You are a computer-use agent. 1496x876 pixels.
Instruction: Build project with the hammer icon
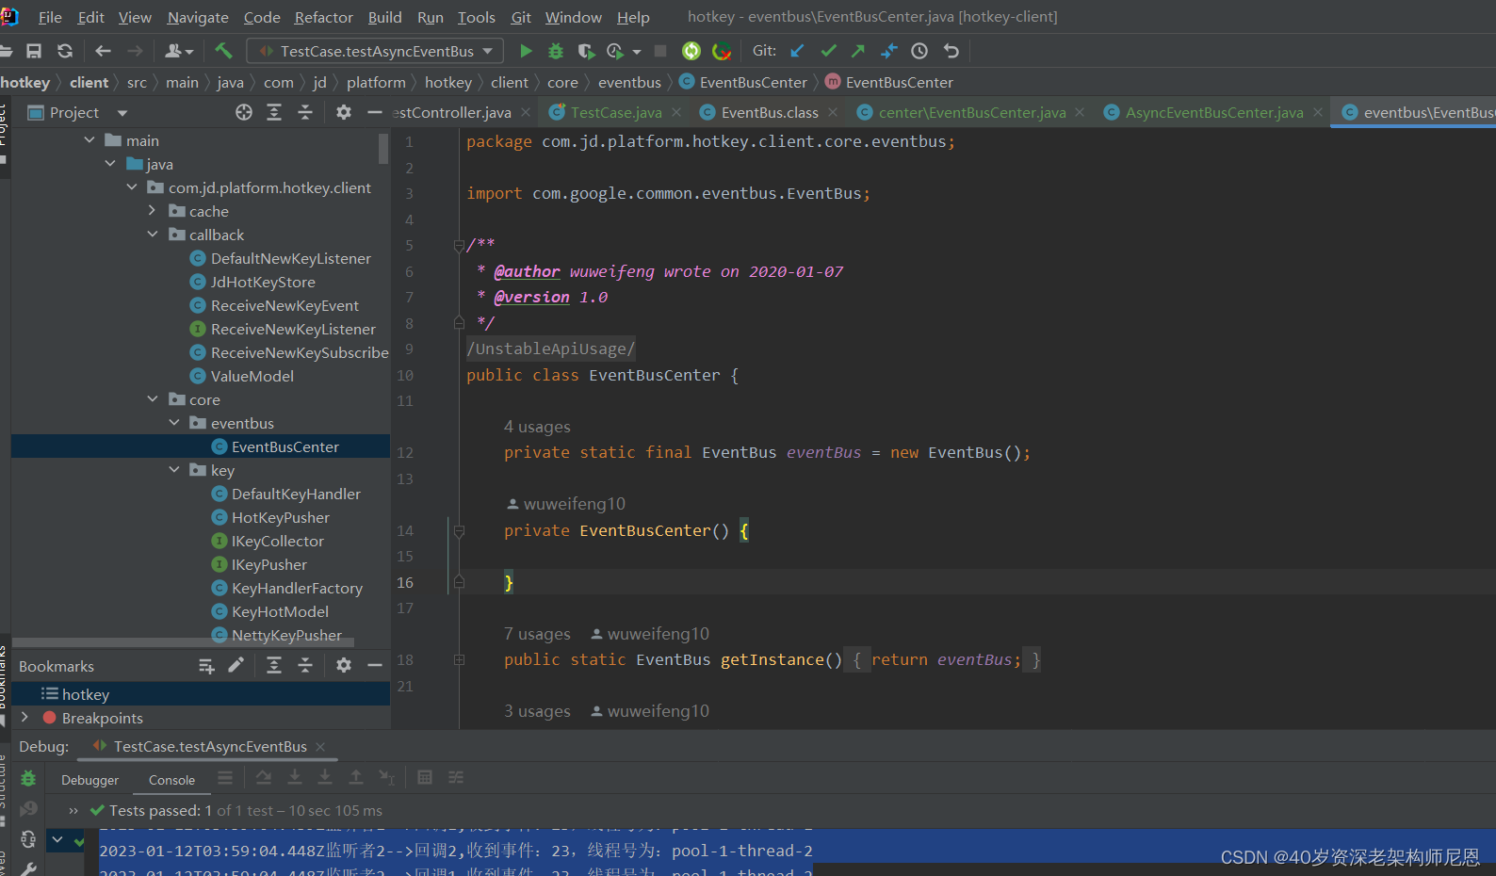(223, 51)
